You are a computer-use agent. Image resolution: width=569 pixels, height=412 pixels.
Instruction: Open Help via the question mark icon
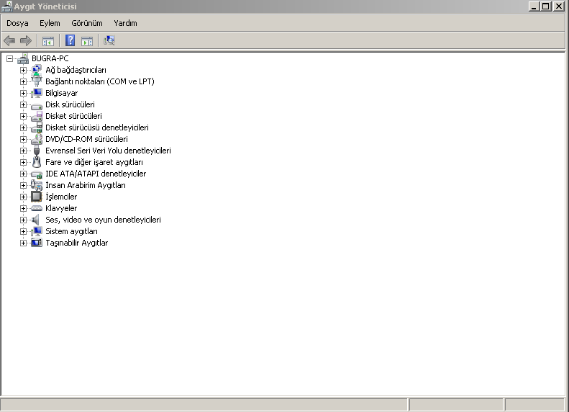pyautogui.click(x=70, y=40)
